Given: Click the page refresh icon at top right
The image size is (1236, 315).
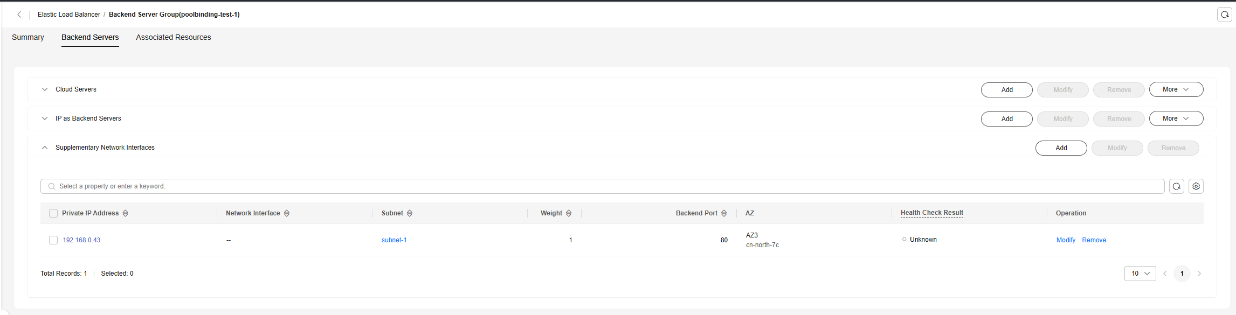Looking at the screenshot, I should 1225,15.
